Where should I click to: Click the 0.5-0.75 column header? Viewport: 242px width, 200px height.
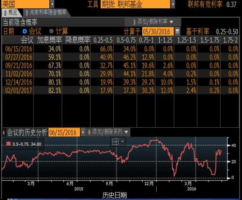point(126,40)
